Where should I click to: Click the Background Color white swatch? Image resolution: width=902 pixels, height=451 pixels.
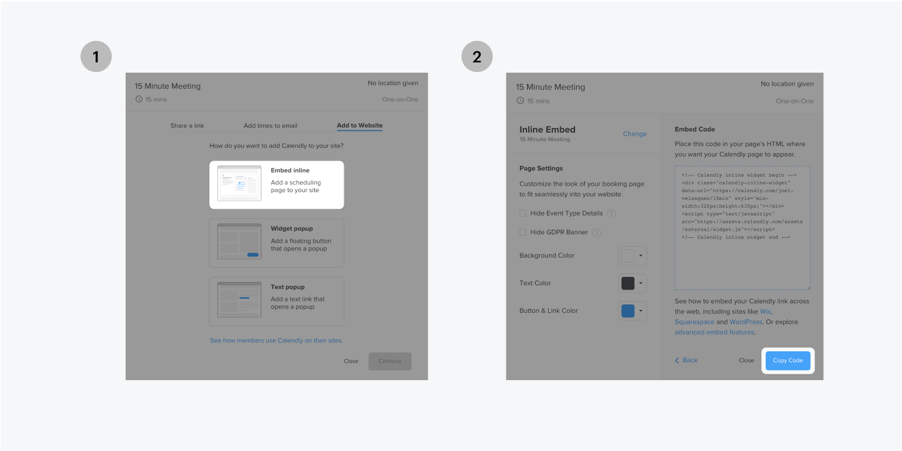(627, 255)
